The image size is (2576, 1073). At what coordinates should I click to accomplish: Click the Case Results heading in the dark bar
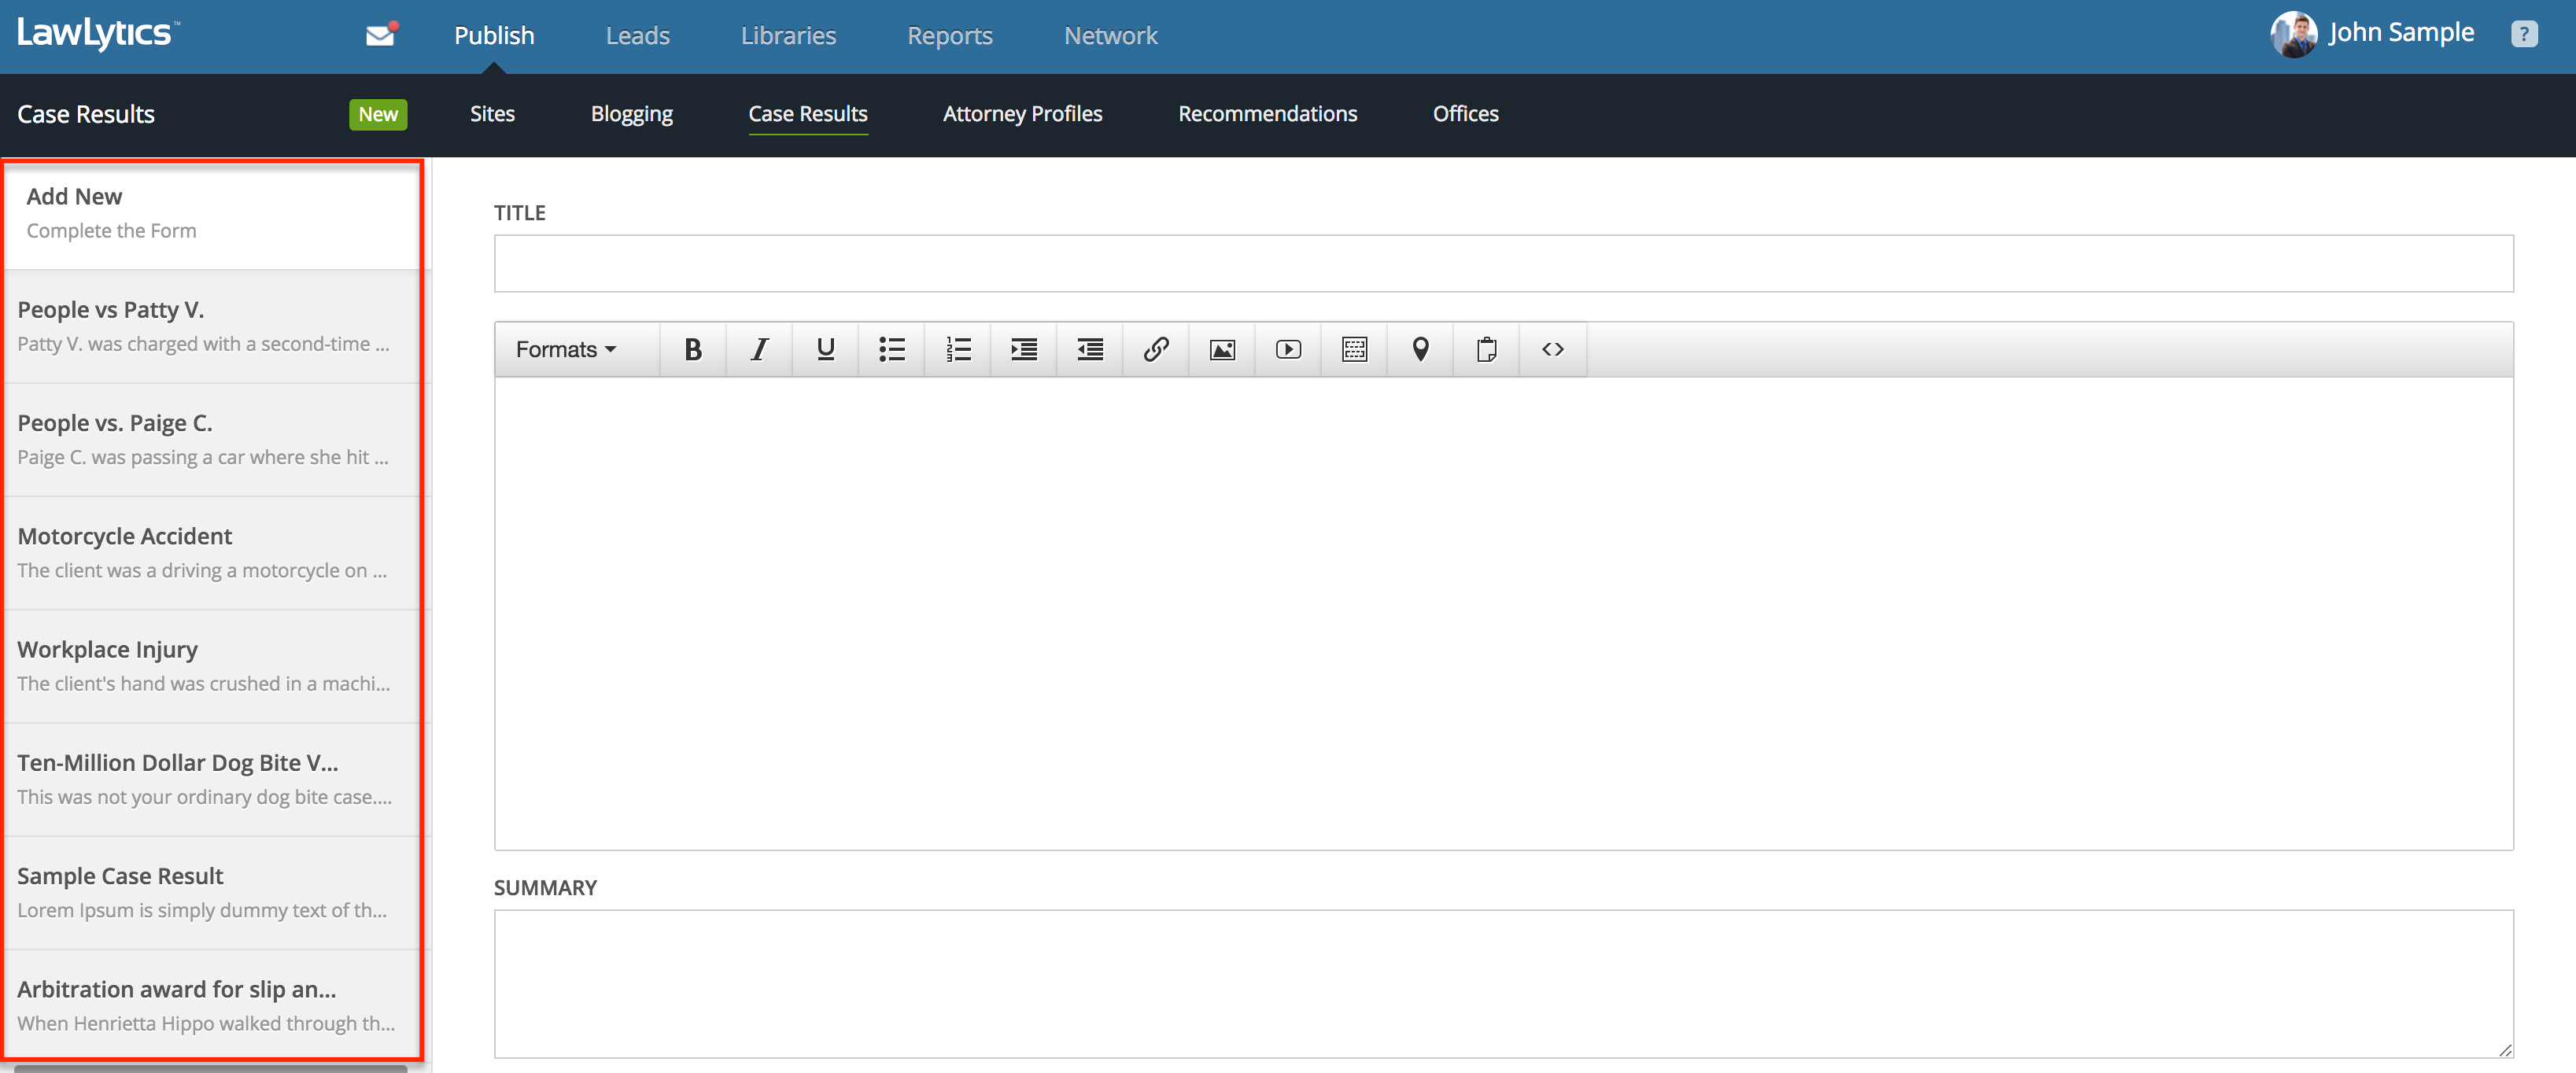(86, 114)
